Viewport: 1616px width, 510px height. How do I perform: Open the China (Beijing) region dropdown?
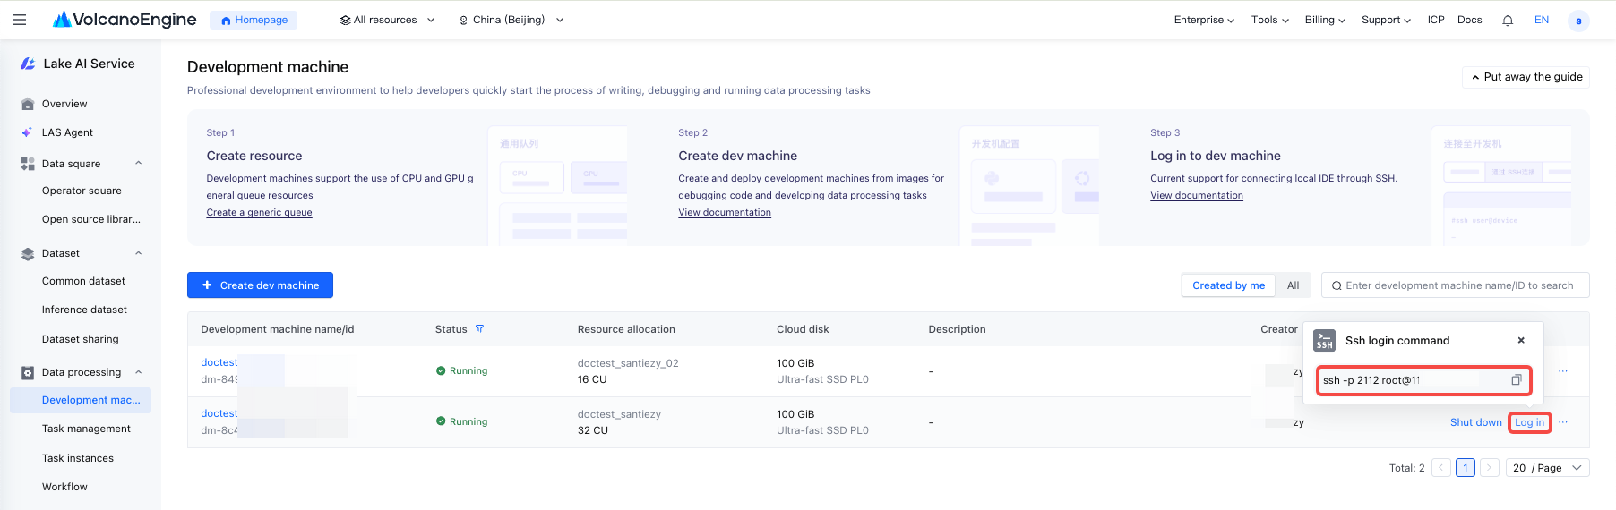click(511, 20)
